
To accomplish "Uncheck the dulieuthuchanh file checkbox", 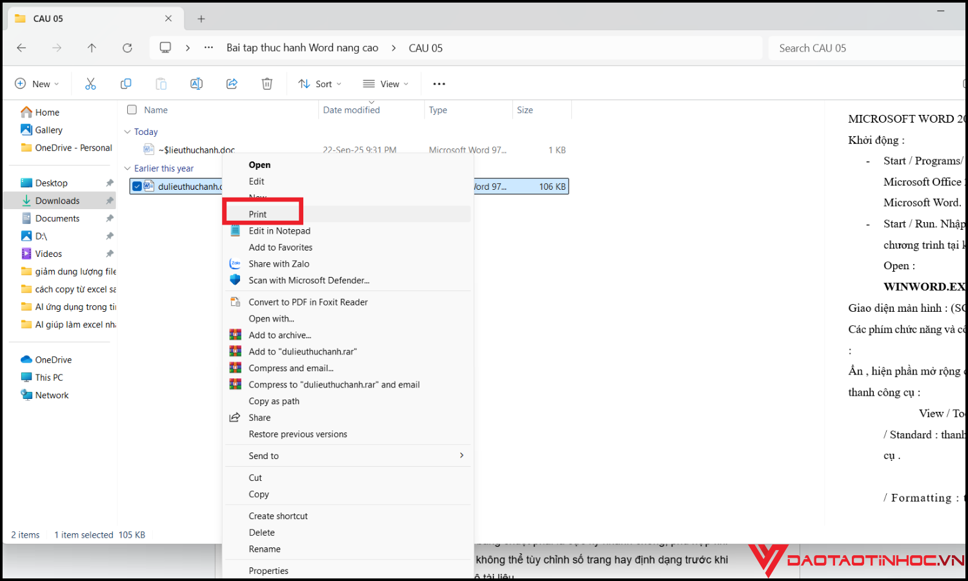I will 137,187.
